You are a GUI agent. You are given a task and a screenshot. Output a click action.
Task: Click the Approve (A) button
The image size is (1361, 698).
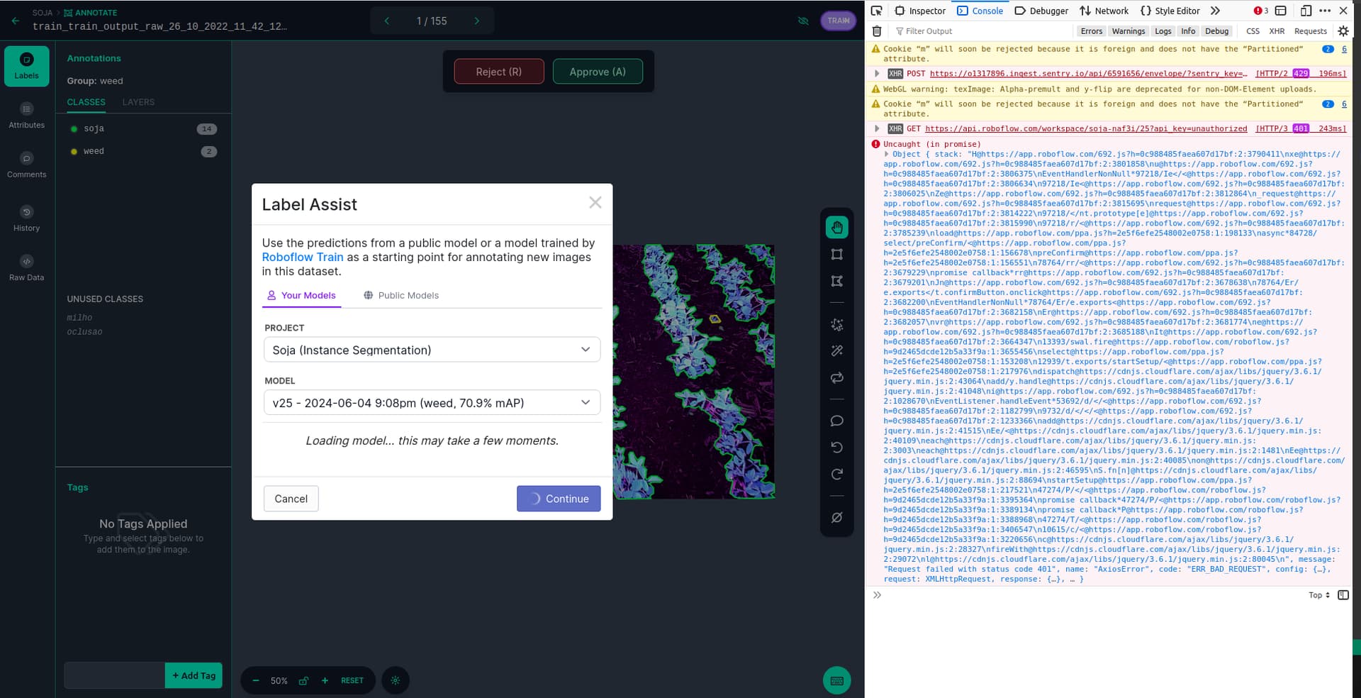pos(598,72)
